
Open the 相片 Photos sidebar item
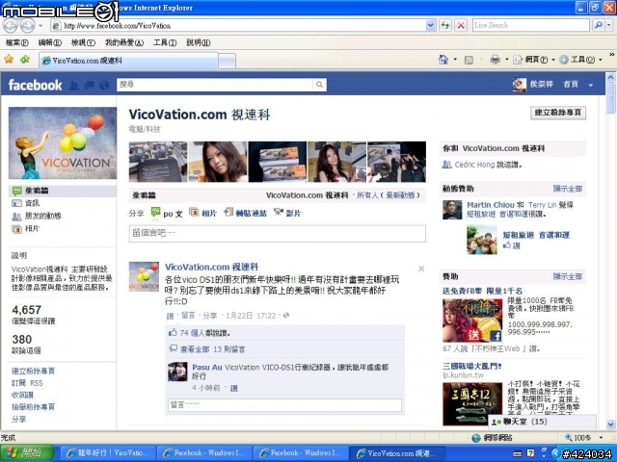pos(32,228)
